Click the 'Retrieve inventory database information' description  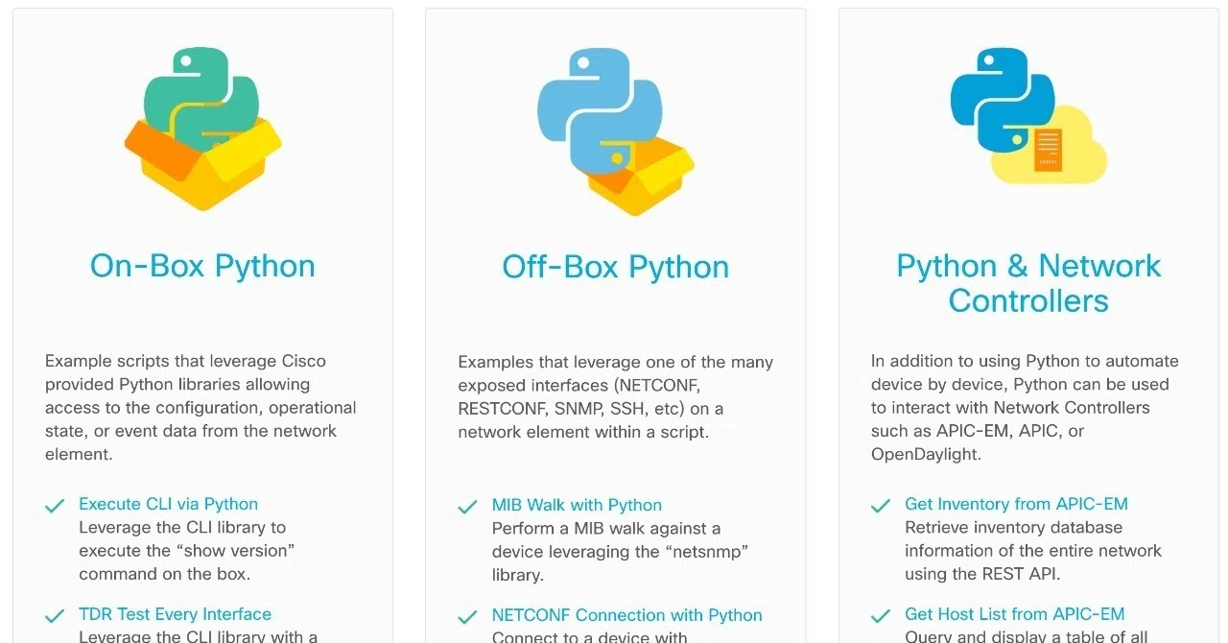click(1033, 551)
